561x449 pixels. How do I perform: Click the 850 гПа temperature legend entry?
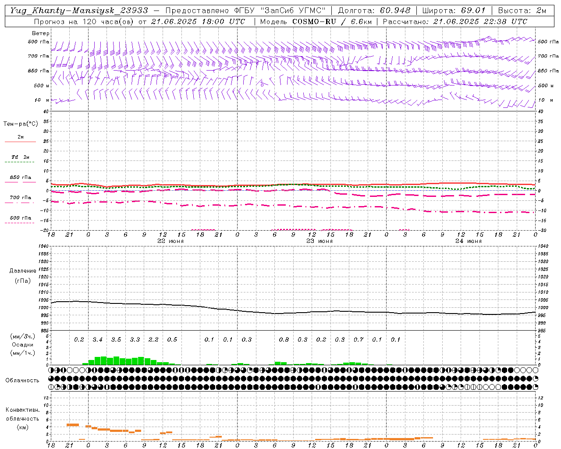click(x=21, y=178)
